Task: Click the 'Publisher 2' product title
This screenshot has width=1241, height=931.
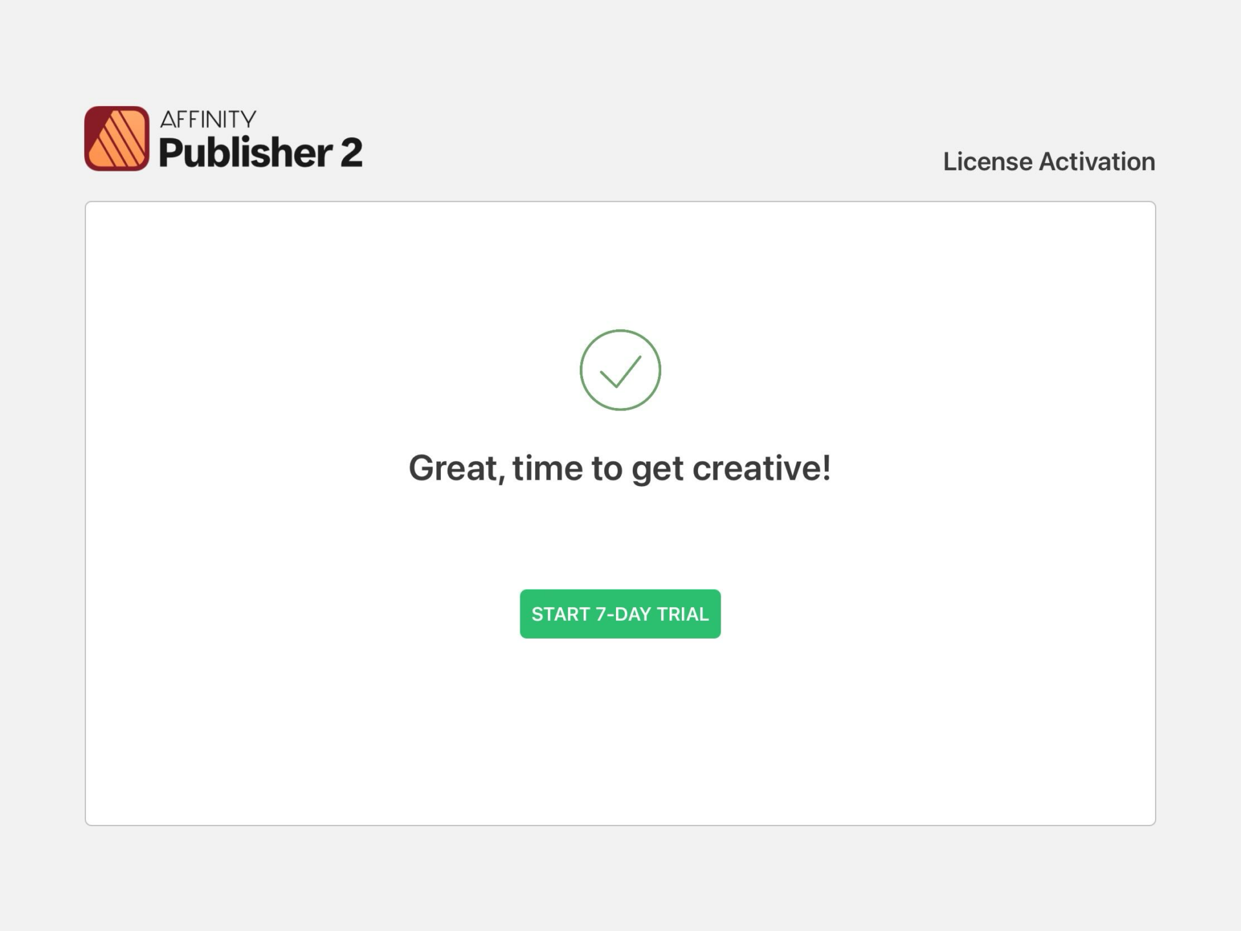Action: click(x=260, y=153)
